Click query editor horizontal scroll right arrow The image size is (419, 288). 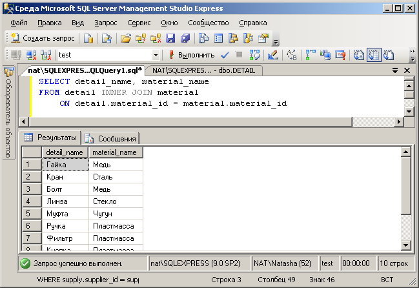tap(399, 122)
